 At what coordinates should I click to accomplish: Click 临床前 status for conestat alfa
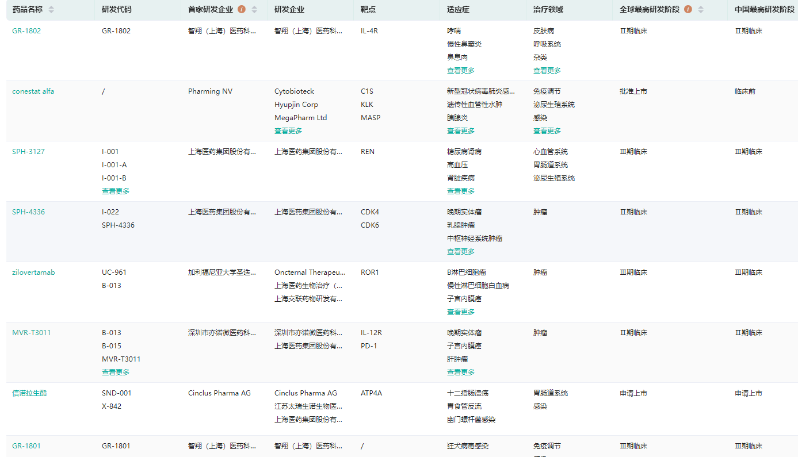745,91
